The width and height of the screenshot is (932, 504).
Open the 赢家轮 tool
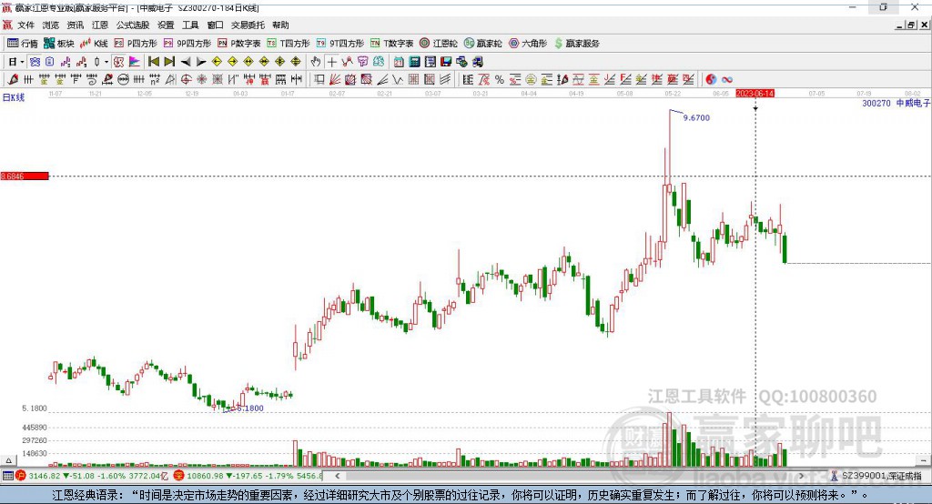click(482, 44)
